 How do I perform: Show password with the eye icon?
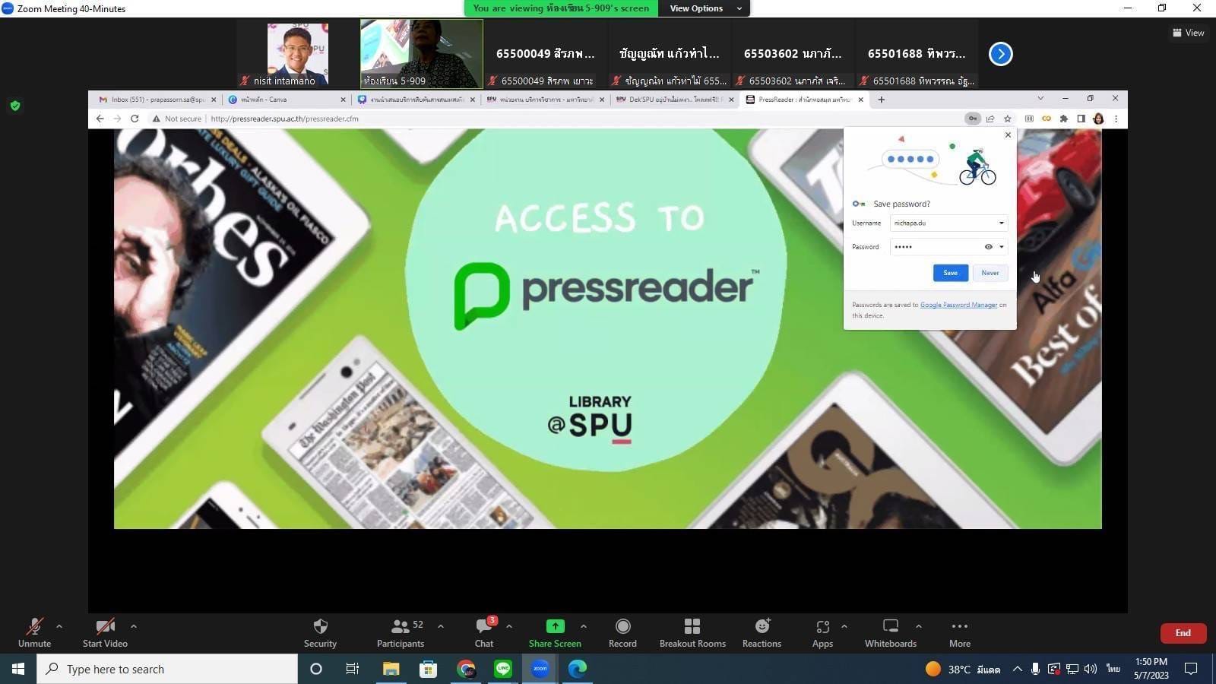click(988, 247)
